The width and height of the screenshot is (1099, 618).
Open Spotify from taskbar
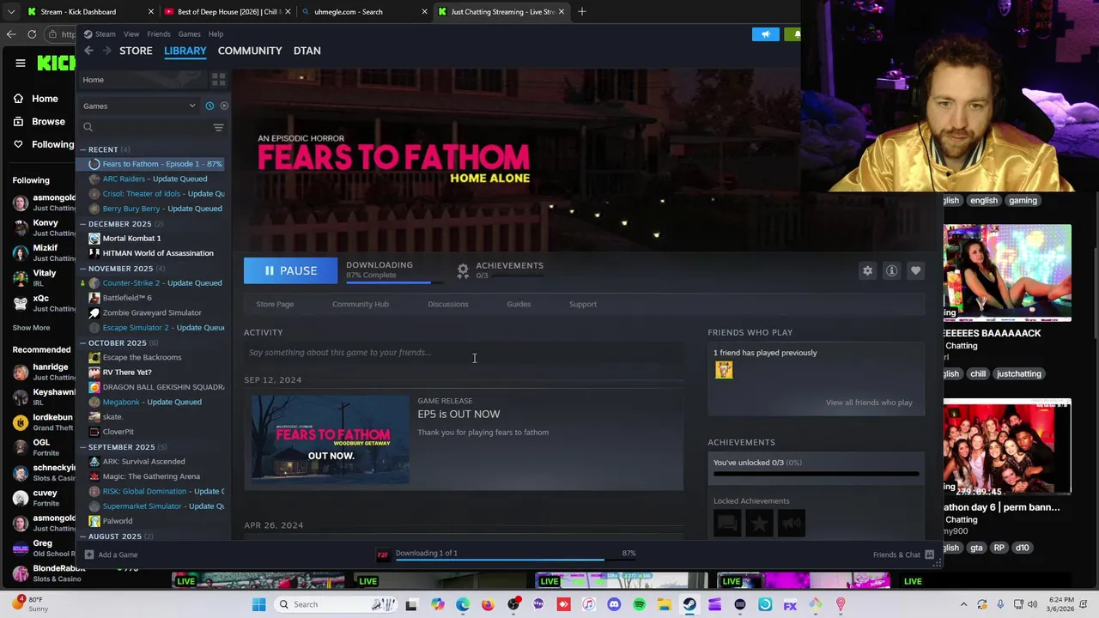(639, 604)
